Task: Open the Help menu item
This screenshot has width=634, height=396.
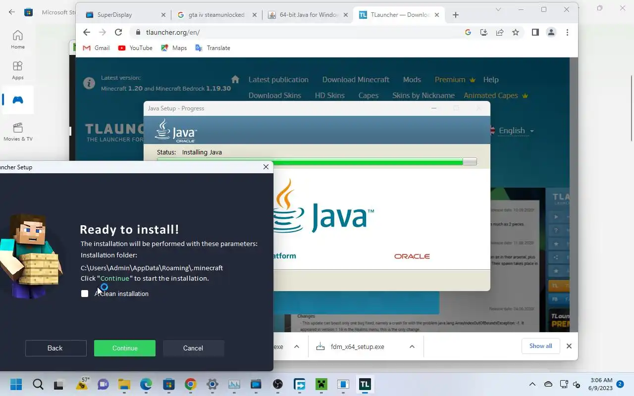Action: 491,80
